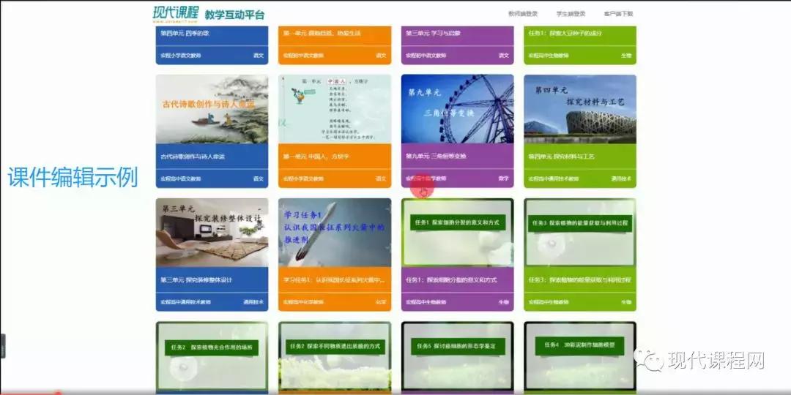Click the blue title 古代诗歌创作与诗人命运
This screenshot has height=395, width=791.
coord(193,157)
